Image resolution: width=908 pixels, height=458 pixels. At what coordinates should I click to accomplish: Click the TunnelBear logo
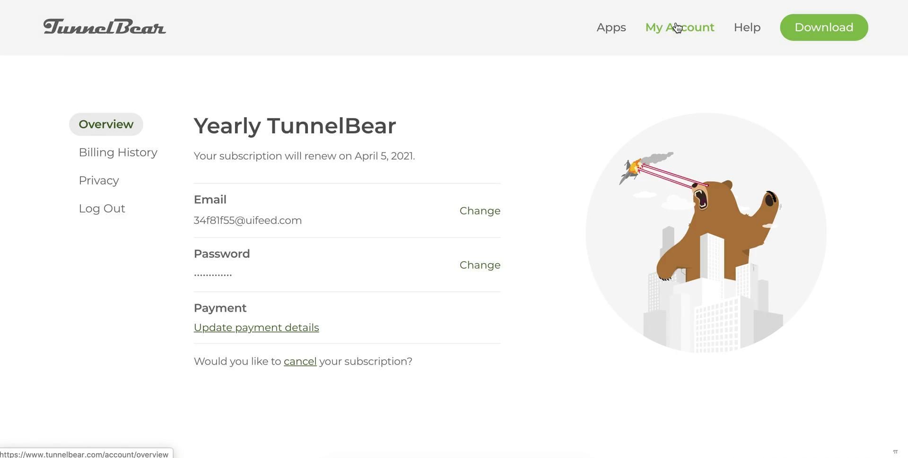pos(105,27)
